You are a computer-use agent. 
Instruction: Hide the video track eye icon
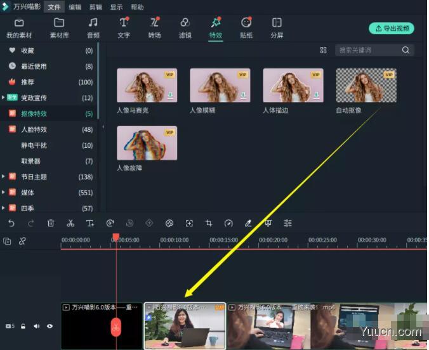[x=49, y=326]
